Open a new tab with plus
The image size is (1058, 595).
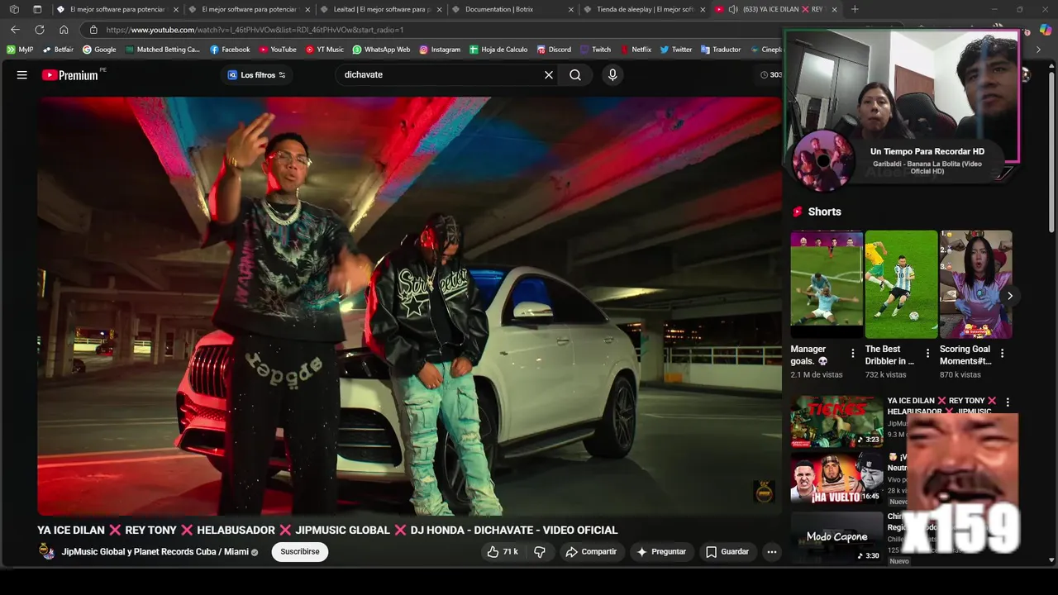(x=855, y=9)
